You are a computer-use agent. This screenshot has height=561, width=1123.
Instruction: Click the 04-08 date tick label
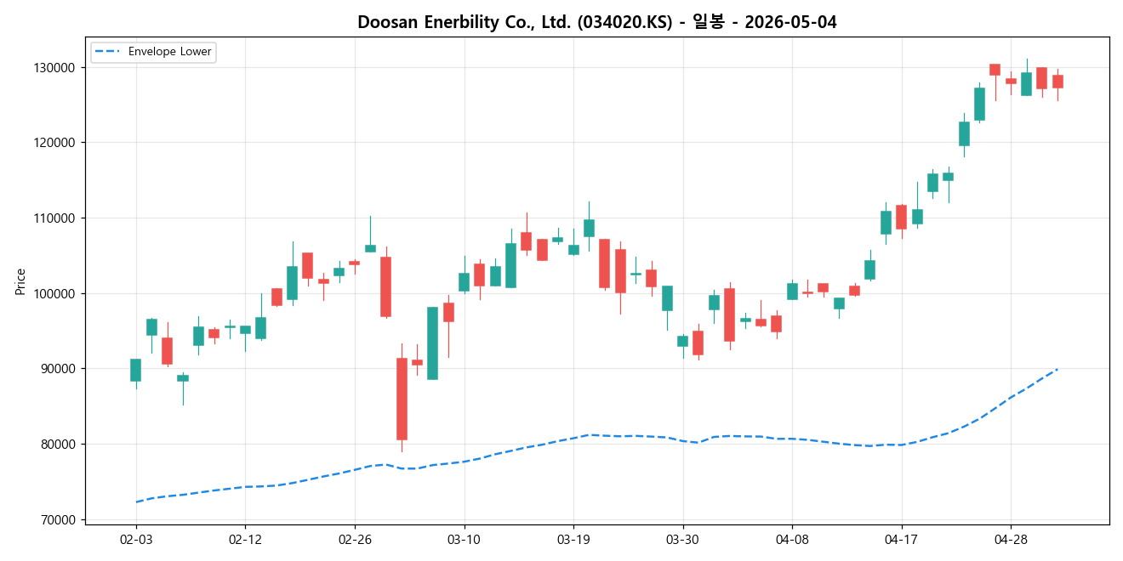792,540
